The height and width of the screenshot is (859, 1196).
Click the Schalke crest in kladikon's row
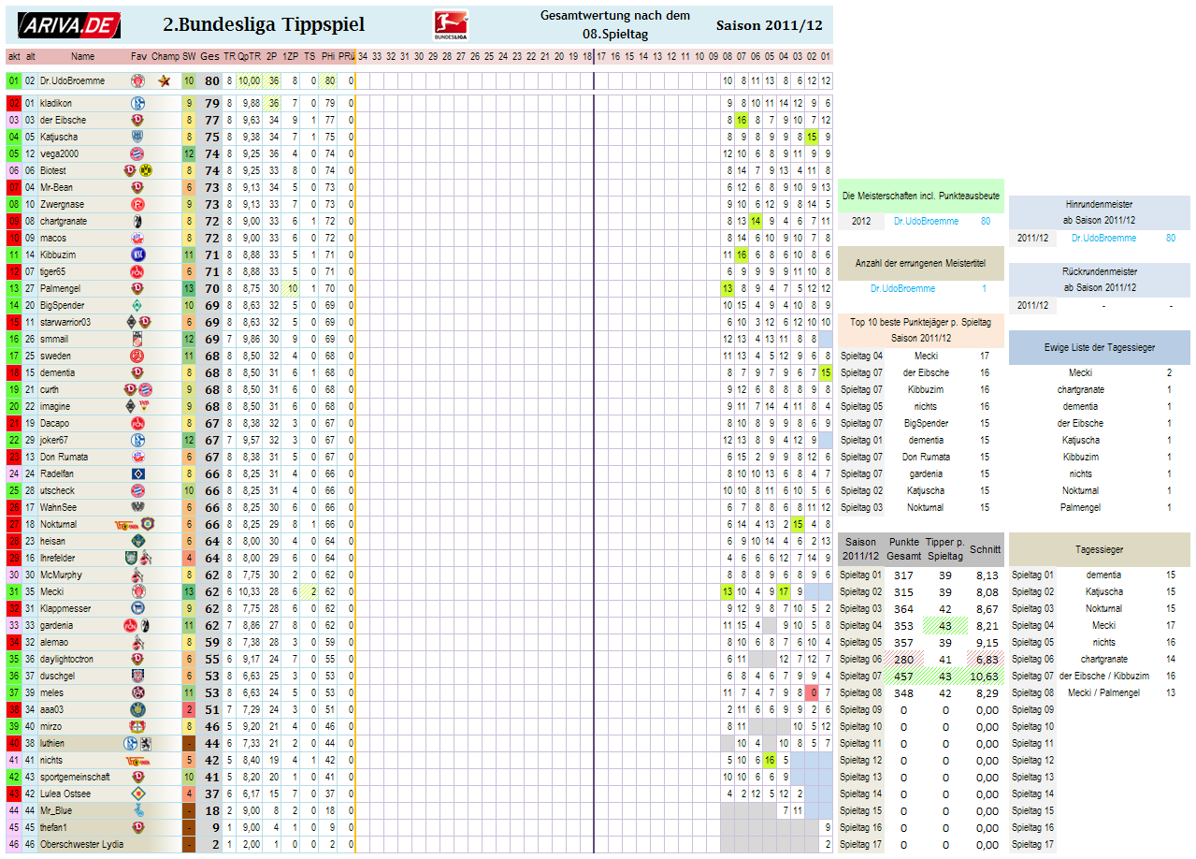[x=137, y=104]
